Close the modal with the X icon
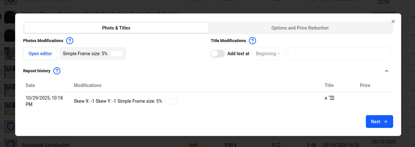This screenshot has height=147, width=415. point(393,22)
